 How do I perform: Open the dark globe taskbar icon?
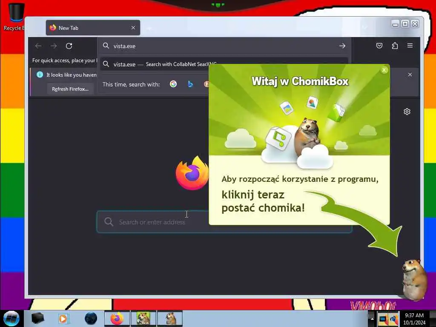pyautogui.click(x=91, y=318)
